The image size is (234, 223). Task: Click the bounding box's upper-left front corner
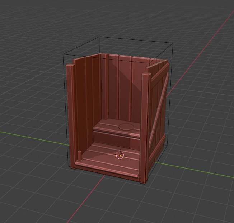(64, 54)
